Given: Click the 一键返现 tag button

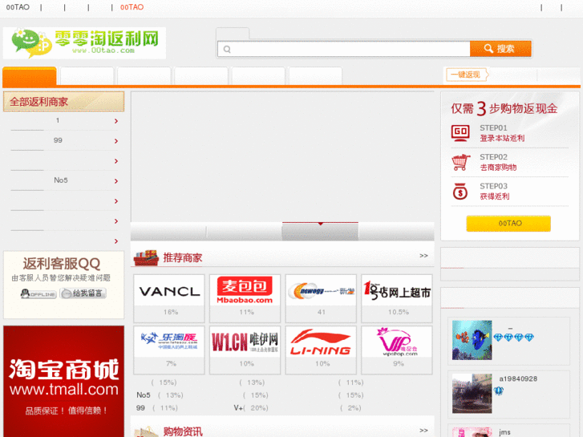Looking at the screenshot, I should [467, 75].
